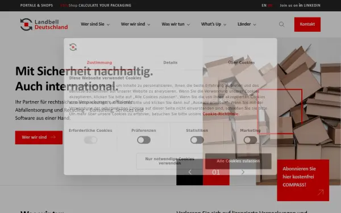
Task: Click the Kontakt button
Action: (307, 24)
